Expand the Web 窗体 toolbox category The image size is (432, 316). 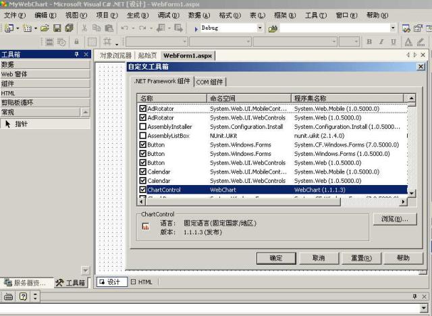(45, 74)
